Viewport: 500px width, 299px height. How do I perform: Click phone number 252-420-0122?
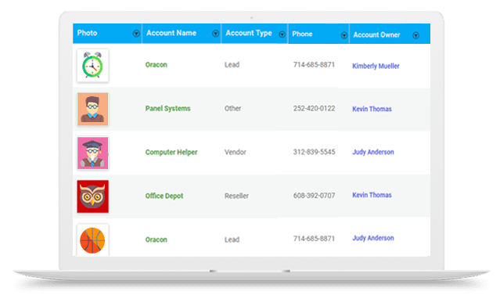pos(314,109)
